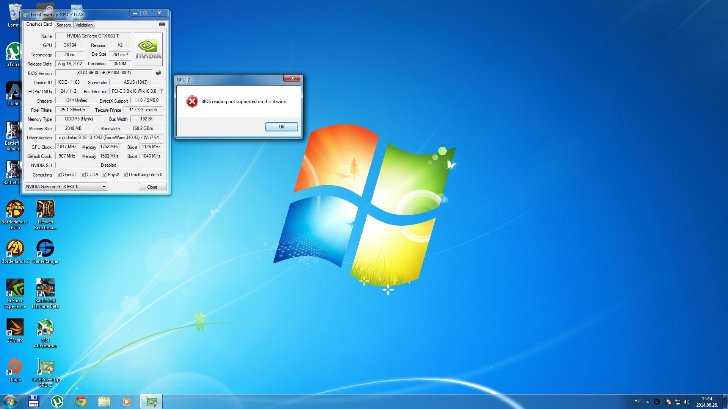Click the taskbar clock and date
Screen dimensions: 728x409
(707, 402)
